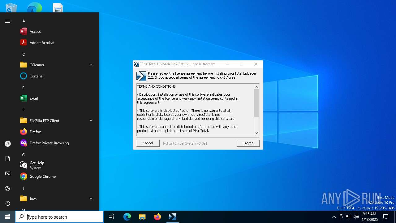Click the I Agree button
396x223 pixels.
click(x=248, y=143)
